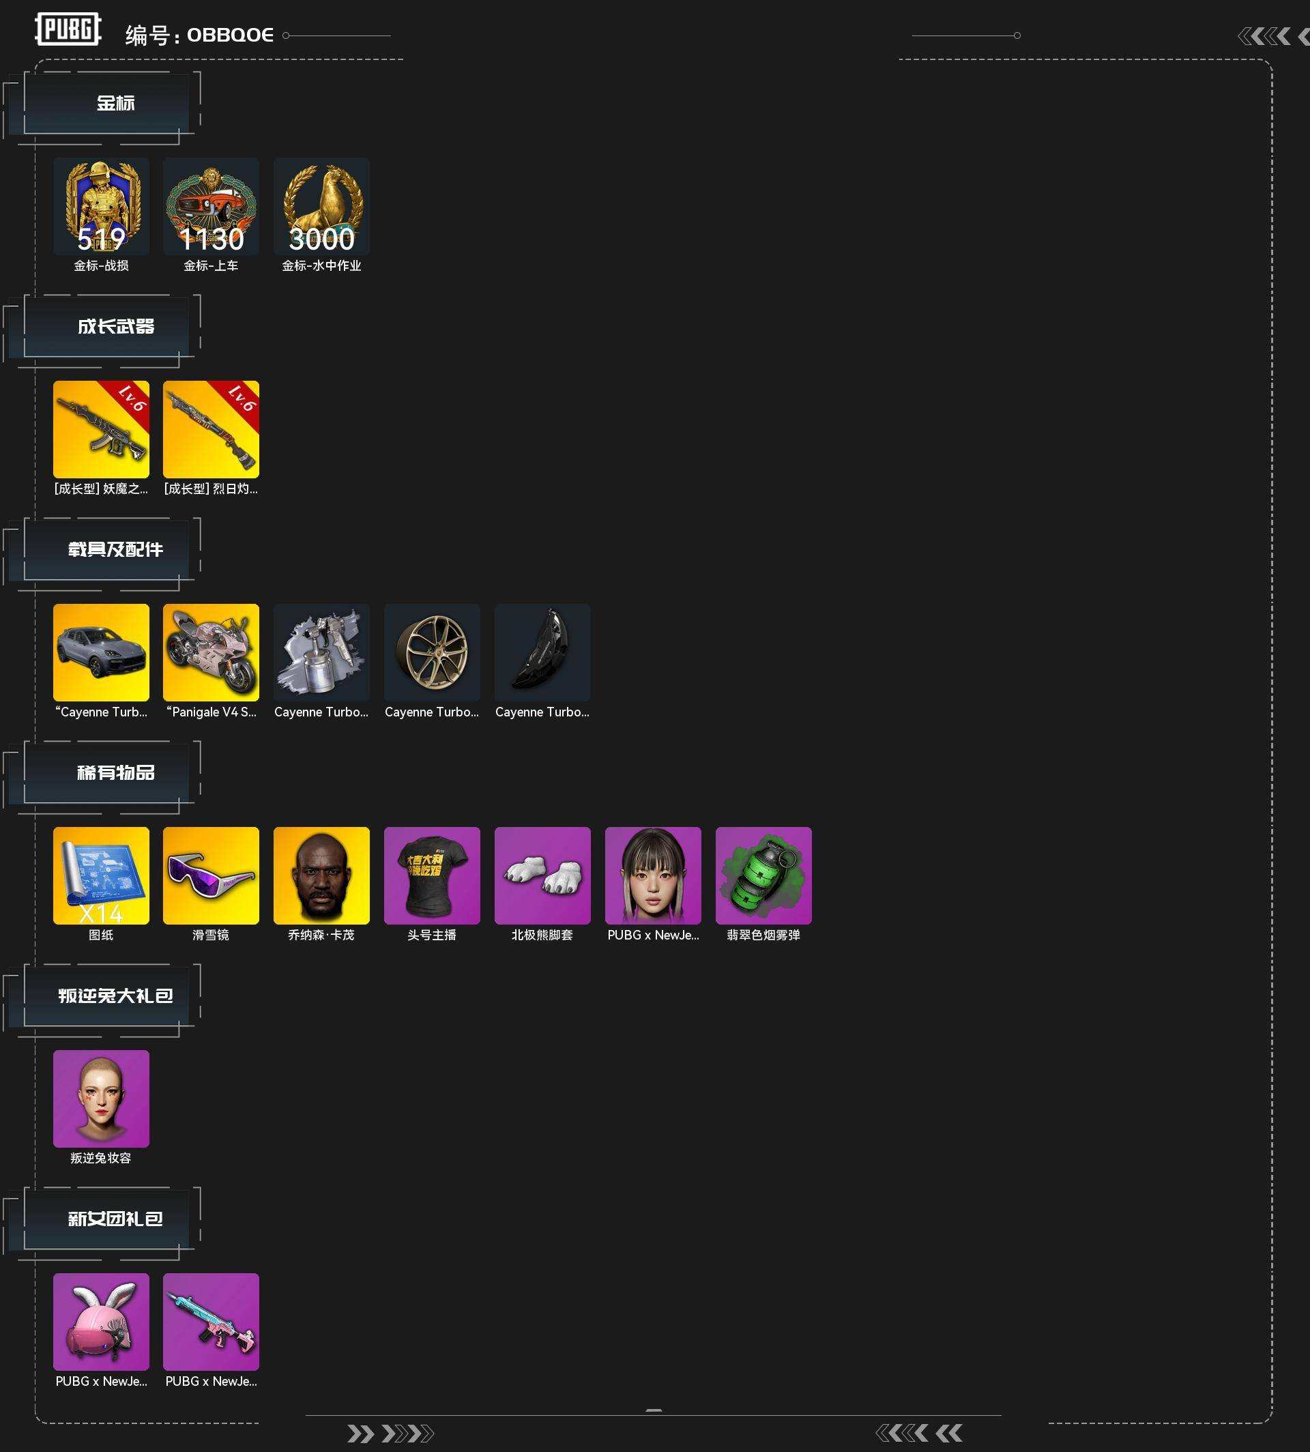Select the Lv.6 妖魔之 rifle skin

click(x=101, y=430)
